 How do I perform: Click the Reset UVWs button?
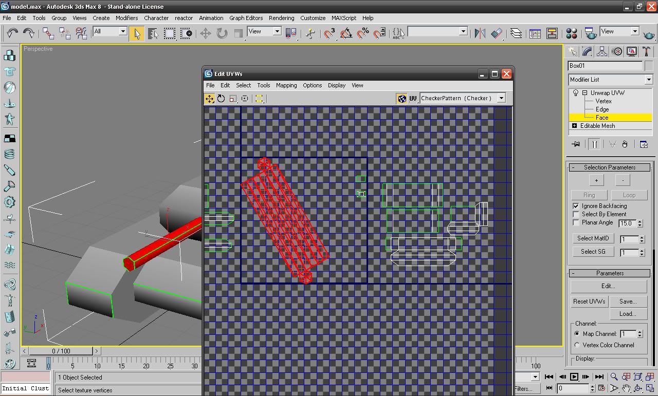(589, 301)
